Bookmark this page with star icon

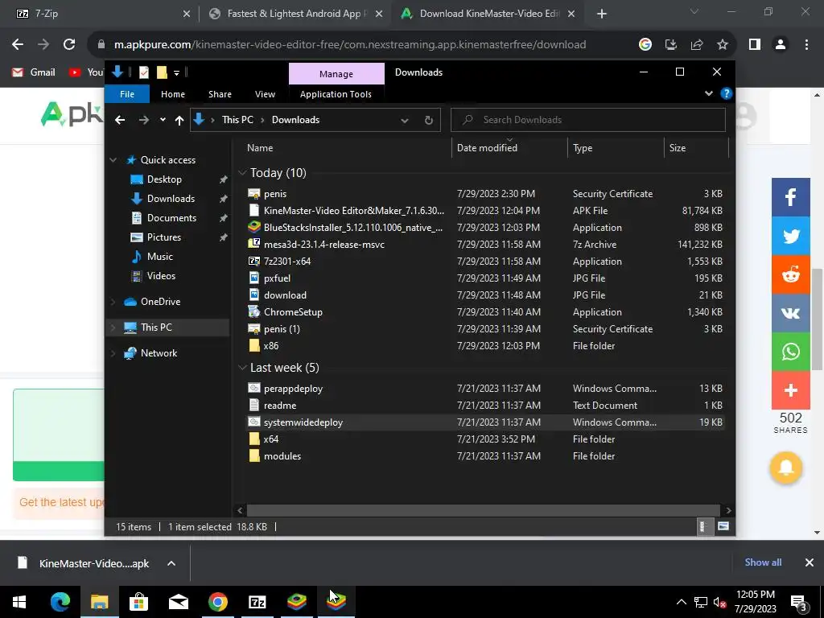723,45
